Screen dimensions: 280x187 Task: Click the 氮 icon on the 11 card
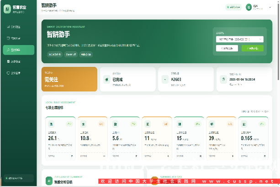click(x=148, y=124)
